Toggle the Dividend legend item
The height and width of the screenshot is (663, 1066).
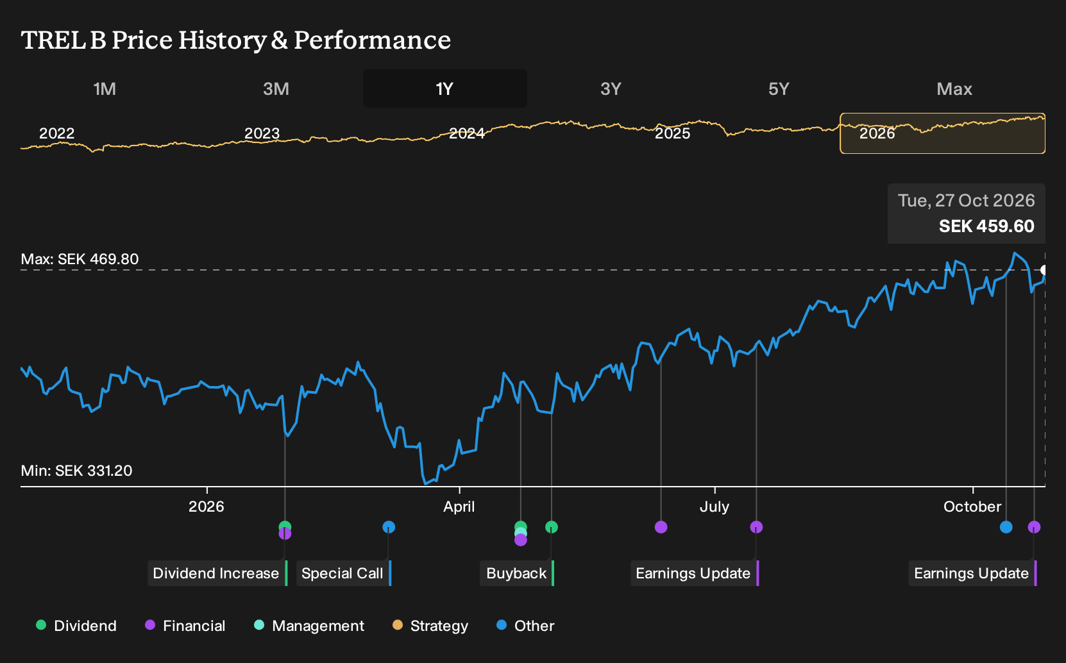pyautogui.click(x=76, y=626)
